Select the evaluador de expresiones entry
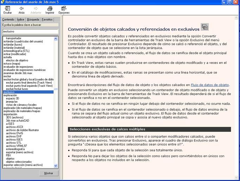Screen dimensions: 240x181 tap(18, 67)
